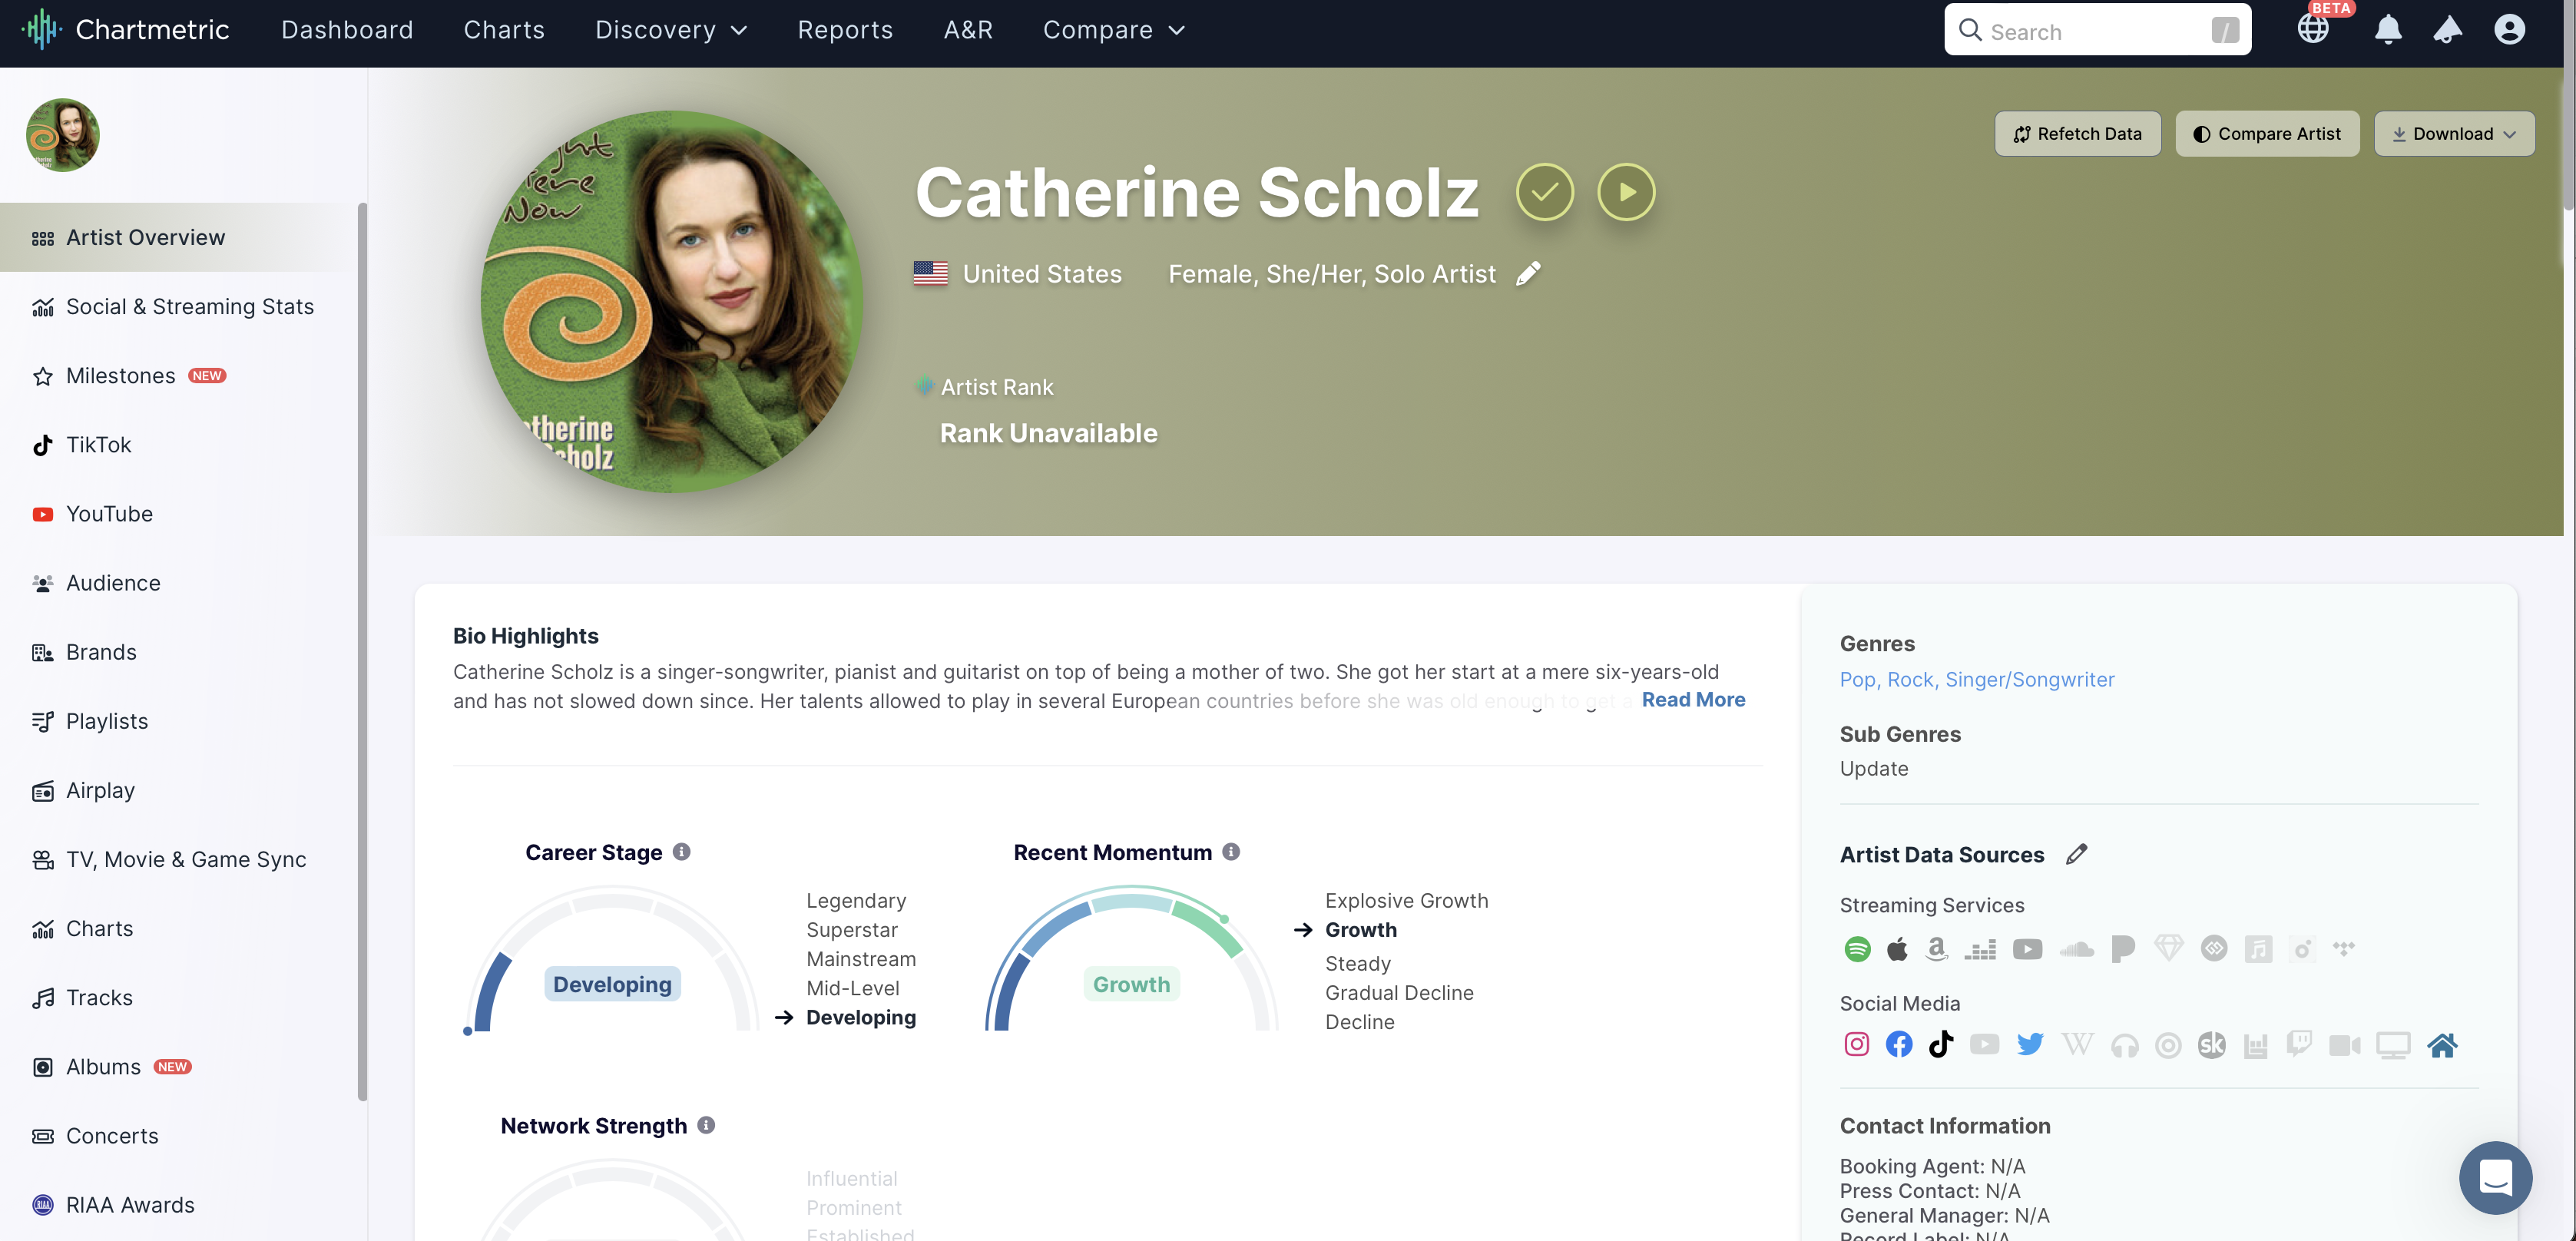Open the Instagram social media link

1857,1044
